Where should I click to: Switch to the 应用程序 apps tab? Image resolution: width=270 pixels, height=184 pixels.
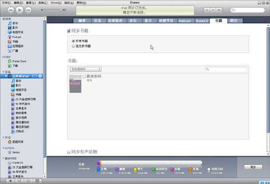point(115,21)
